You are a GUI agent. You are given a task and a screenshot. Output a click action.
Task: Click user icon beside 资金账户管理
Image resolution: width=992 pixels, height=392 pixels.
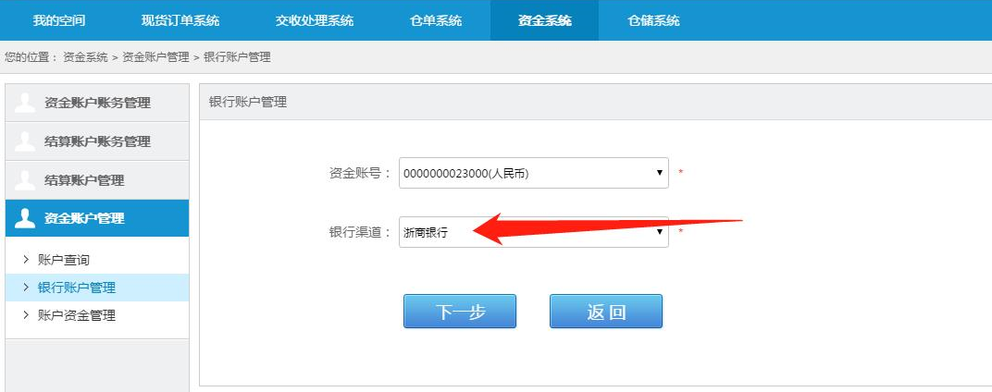tap(25, 218)
